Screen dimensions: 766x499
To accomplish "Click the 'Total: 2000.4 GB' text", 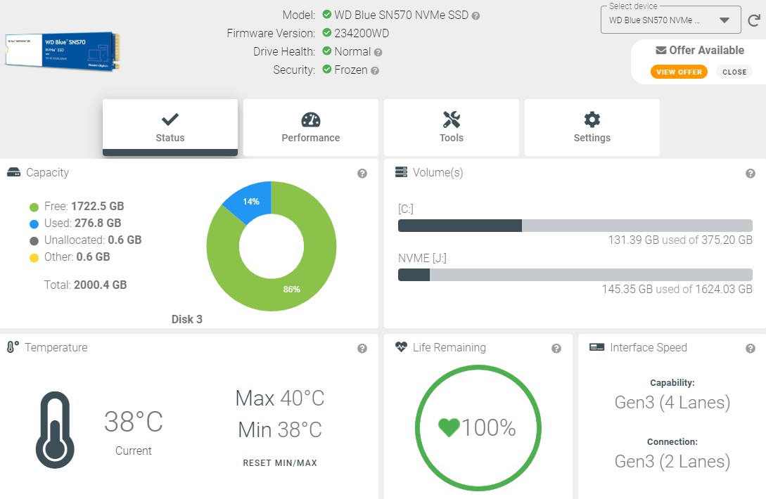I will 86,285.
